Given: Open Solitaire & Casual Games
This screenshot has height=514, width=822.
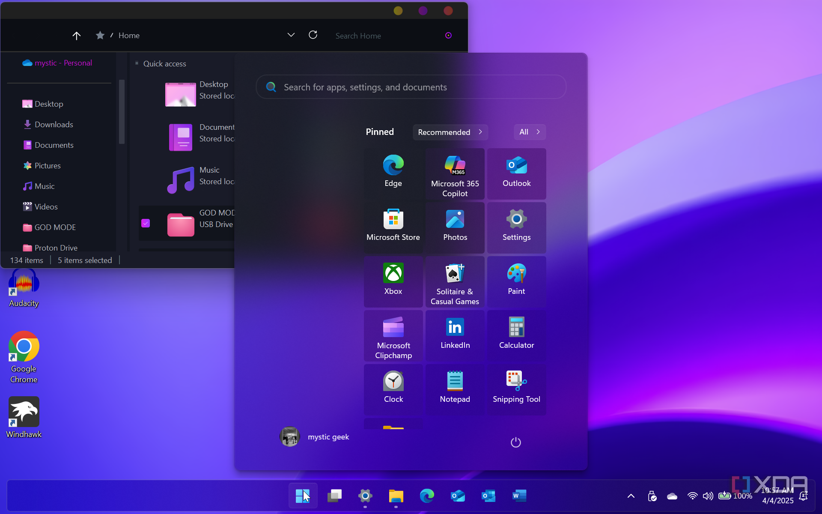Looking at the screenshot, I should [455, 281].
